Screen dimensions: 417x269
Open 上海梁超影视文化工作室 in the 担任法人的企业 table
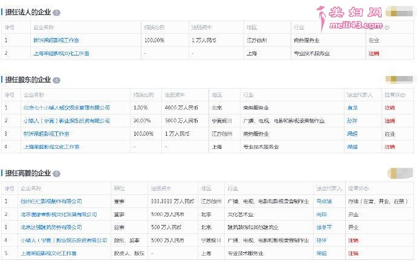[x=61, y=53]
